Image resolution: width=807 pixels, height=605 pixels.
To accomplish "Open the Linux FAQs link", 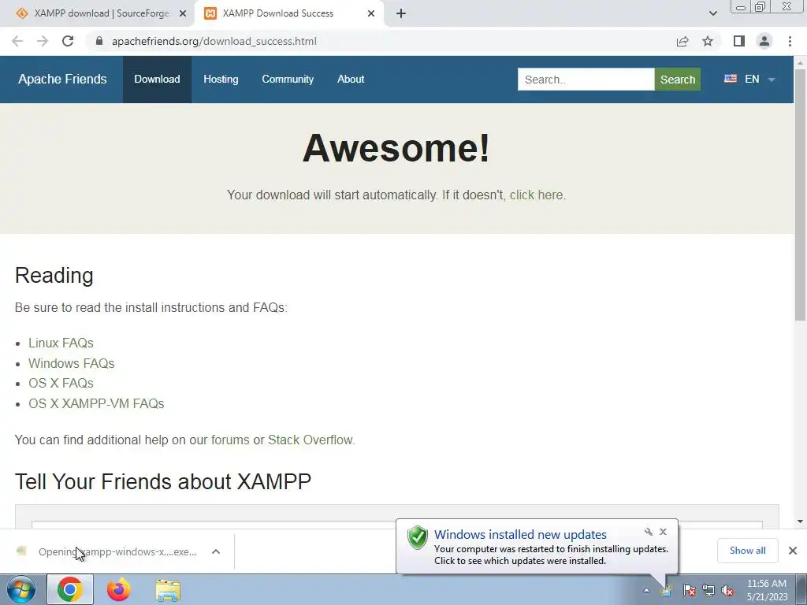I will point(61,343).
